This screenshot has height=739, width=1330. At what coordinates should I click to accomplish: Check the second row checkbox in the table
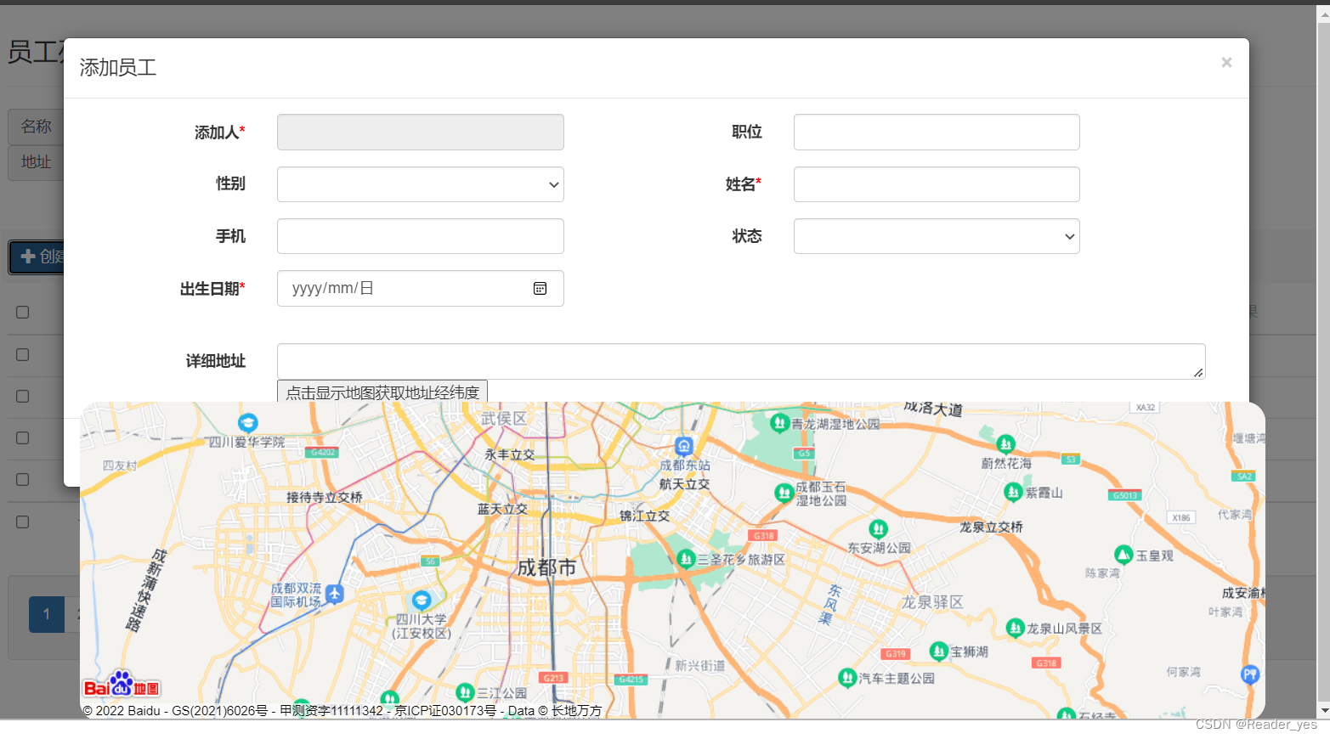23,396
